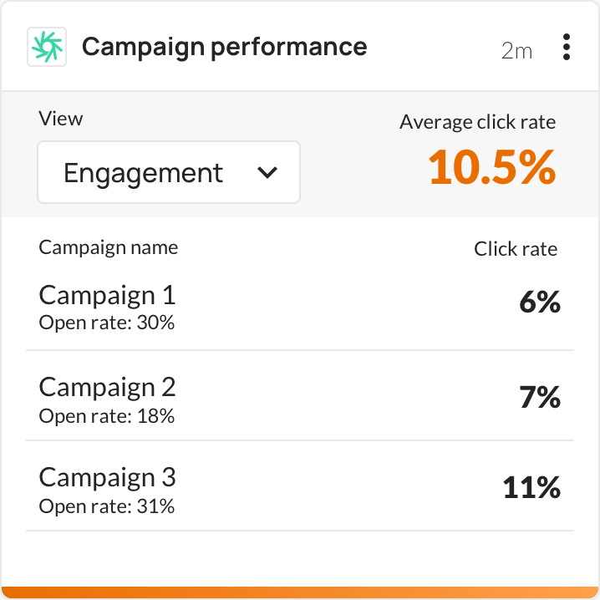Click Campaign 3's 11% click rate
The height and width of the screenshot is (600, 600).
click(531, 487)
